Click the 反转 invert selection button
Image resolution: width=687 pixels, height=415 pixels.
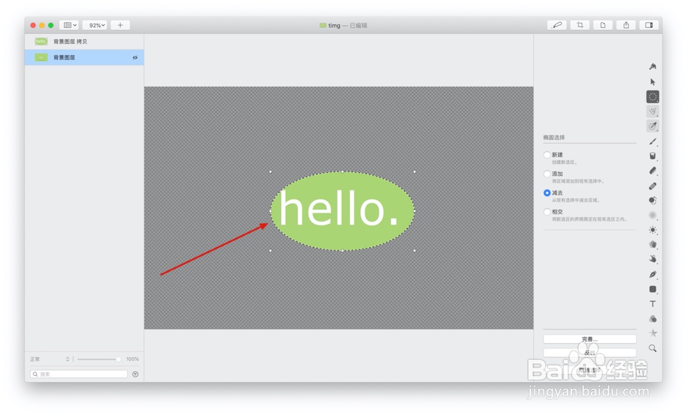click(589, 353)
